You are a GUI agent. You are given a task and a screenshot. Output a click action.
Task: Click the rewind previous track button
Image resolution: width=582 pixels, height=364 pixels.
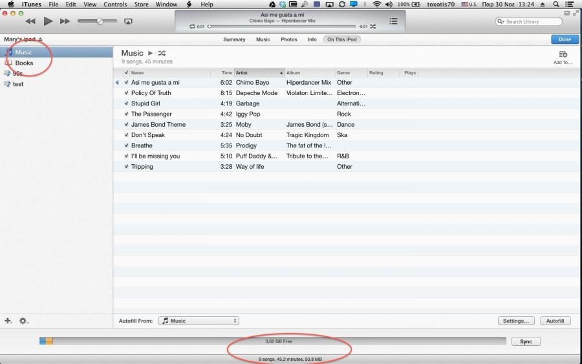pyautogui.click(x=30, y=21)
